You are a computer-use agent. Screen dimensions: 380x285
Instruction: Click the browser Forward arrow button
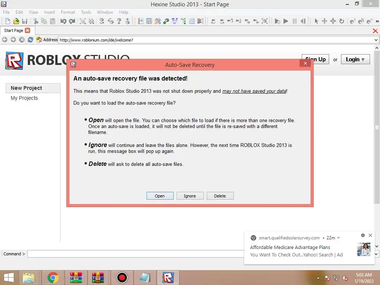pyautogui.click(x=13, y=40)
